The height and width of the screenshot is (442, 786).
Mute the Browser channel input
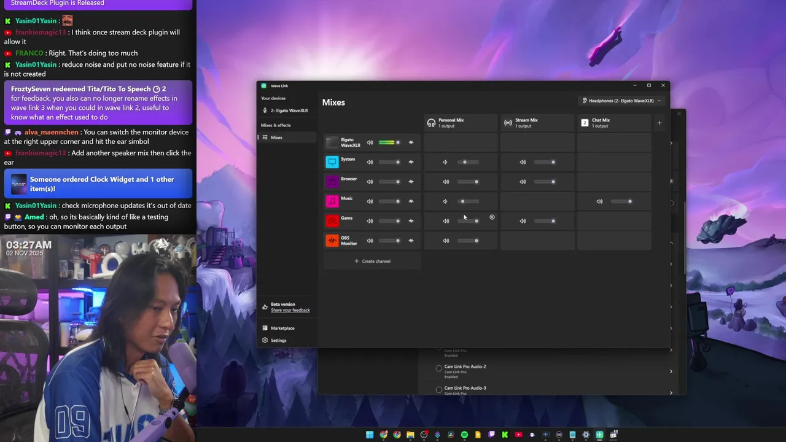pos(370,182)
